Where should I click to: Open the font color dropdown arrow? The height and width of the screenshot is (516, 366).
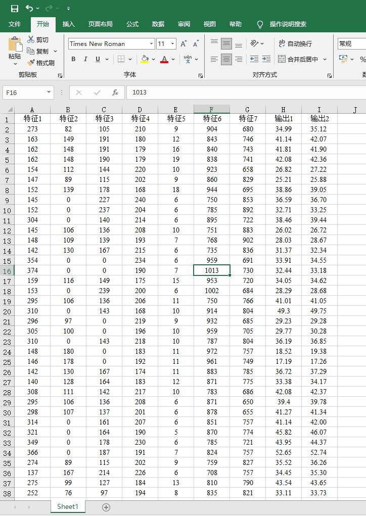point(173,60)
